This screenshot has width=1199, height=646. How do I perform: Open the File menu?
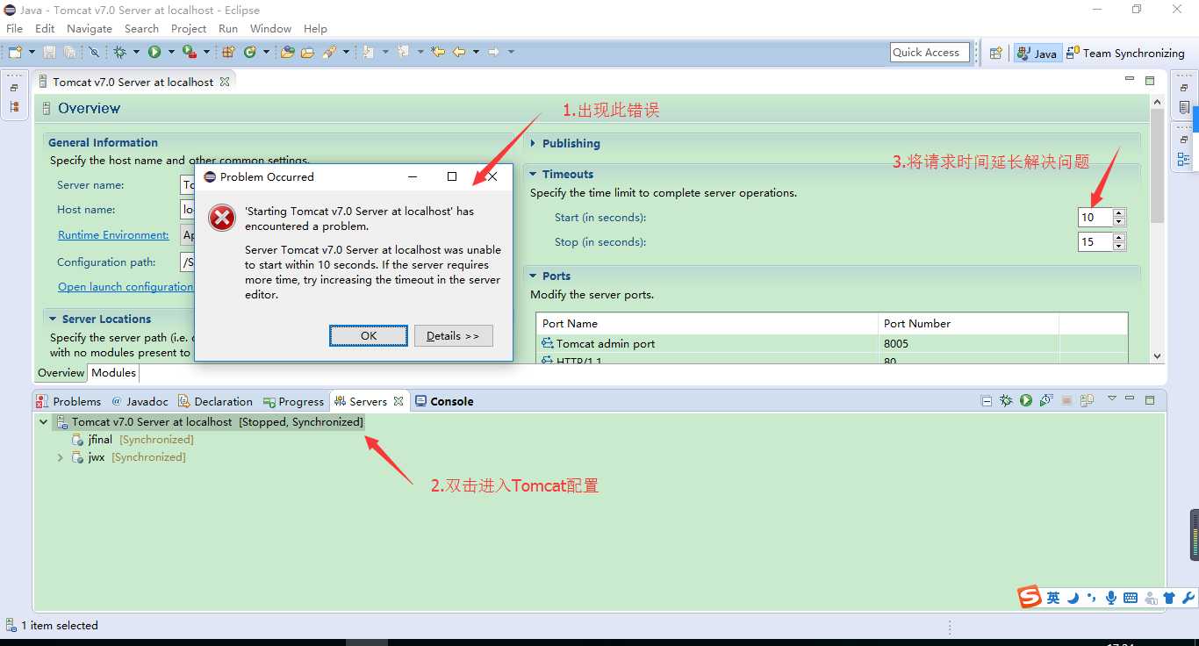click(x=14, y=28)
